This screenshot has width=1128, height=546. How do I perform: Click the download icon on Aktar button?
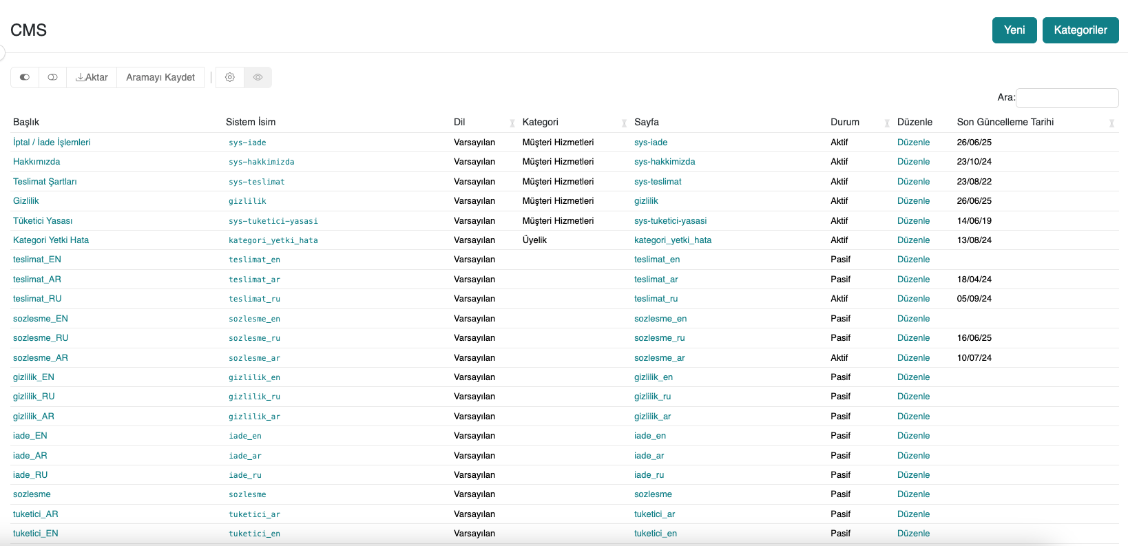click(x=80, y=77)
